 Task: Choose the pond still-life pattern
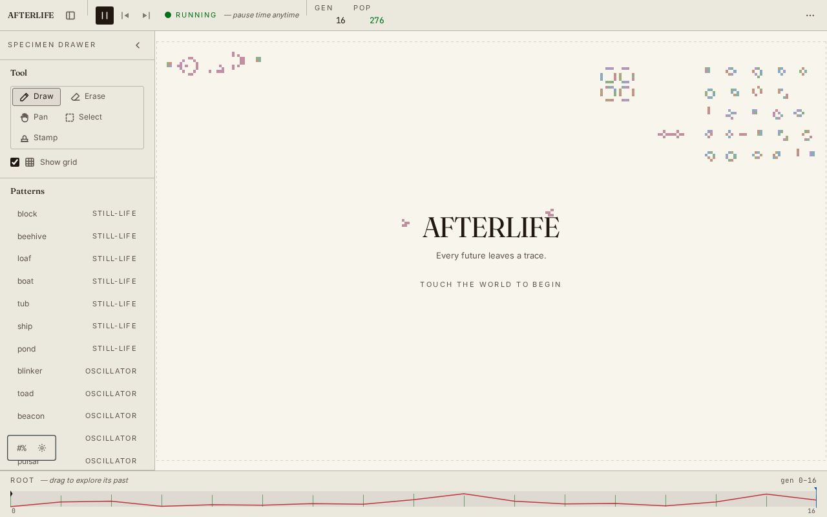[x=77, y=349]
